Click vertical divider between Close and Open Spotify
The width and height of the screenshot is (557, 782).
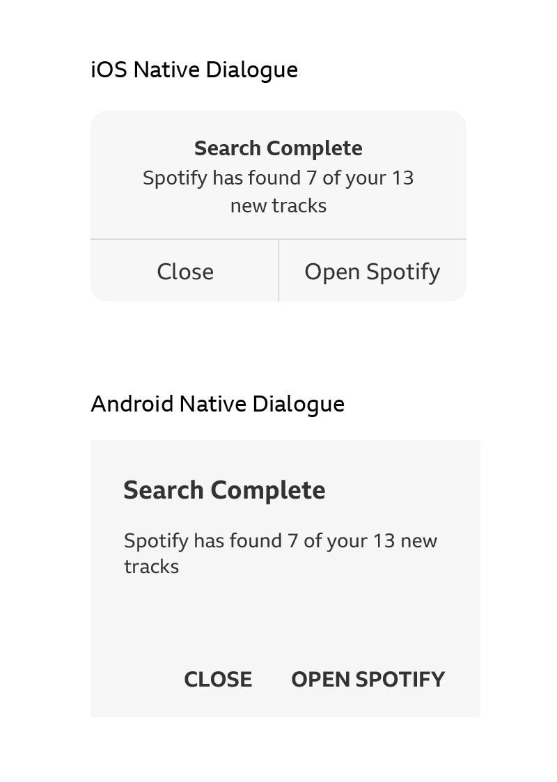pos(278,270)
